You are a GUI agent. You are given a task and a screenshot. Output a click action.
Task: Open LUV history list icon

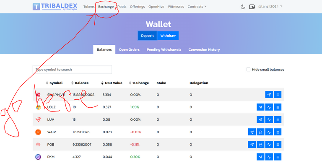point(278,119)
